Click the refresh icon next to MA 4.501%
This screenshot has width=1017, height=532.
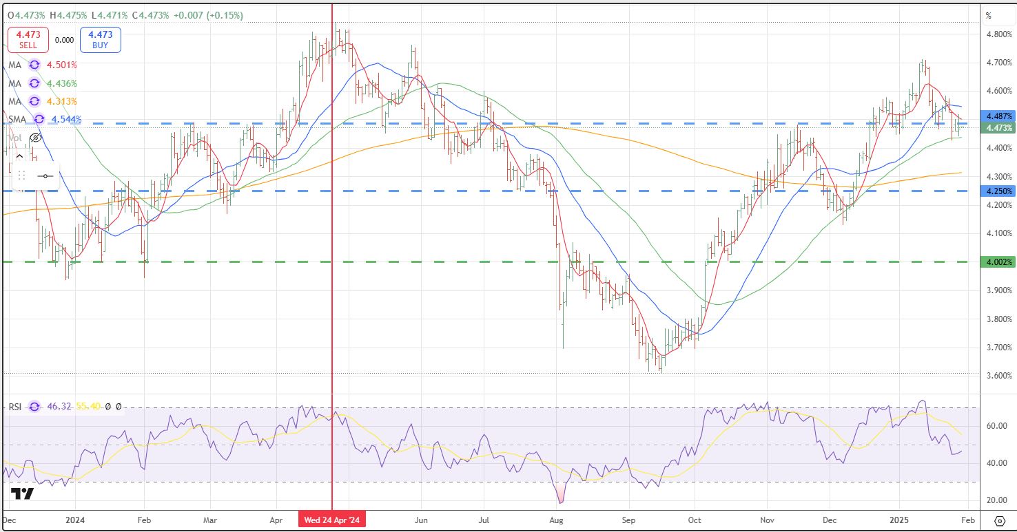pos(34,65)
